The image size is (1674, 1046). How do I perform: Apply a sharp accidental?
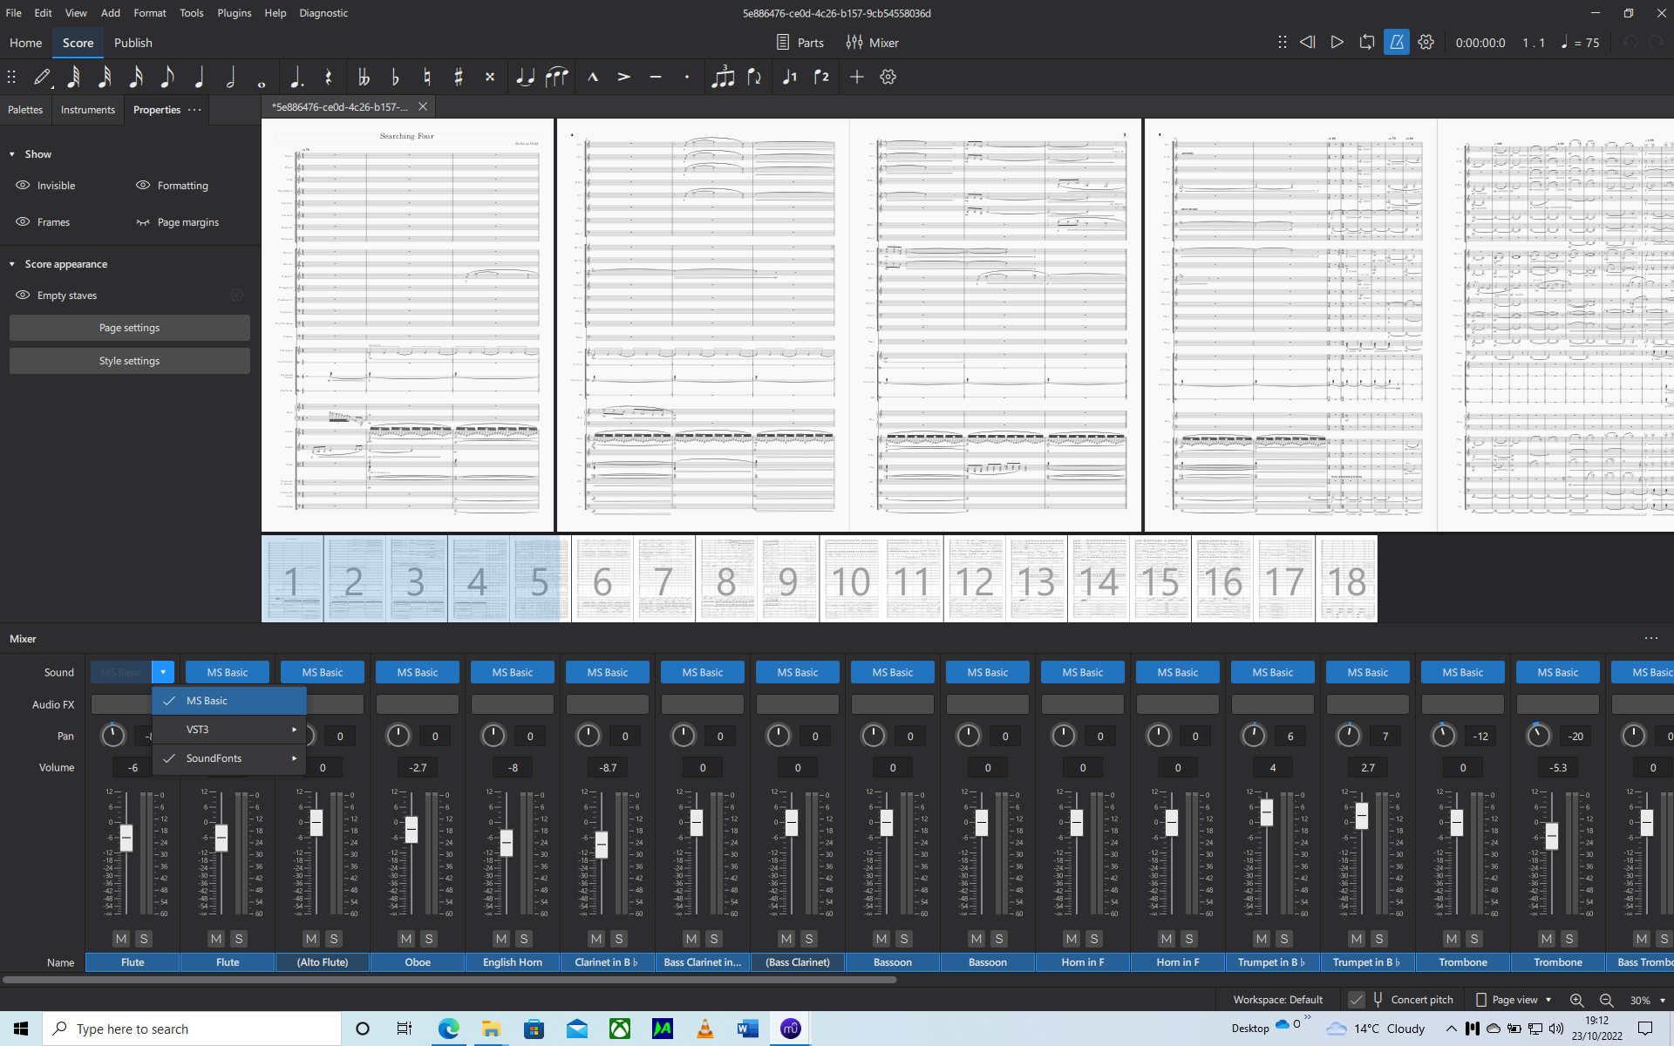[x=458, y=77]
